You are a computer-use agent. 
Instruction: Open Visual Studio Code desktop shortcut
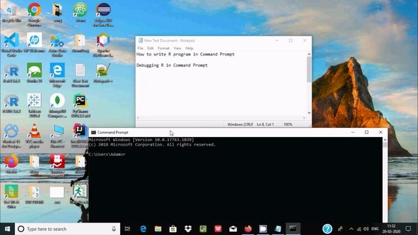pyautogui.click(x=12, y=44)
